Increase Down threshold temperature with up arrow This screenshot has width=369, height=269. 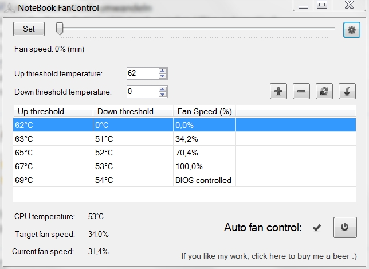click(163, 89)
